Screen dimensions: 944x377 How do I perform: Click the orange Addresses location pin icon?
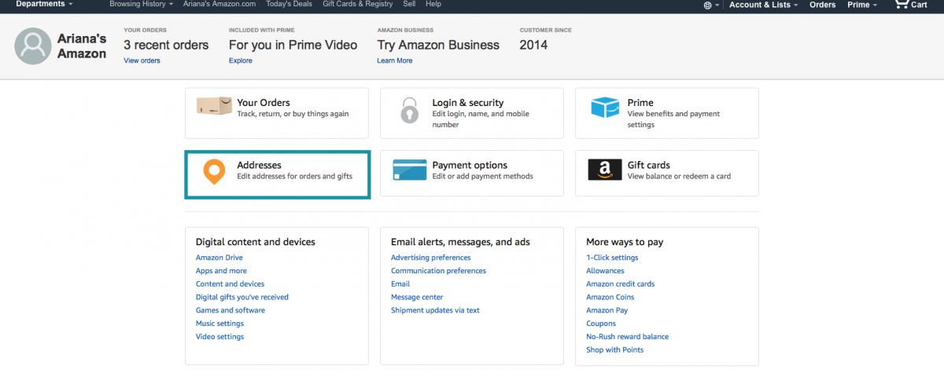coord(214,172)
